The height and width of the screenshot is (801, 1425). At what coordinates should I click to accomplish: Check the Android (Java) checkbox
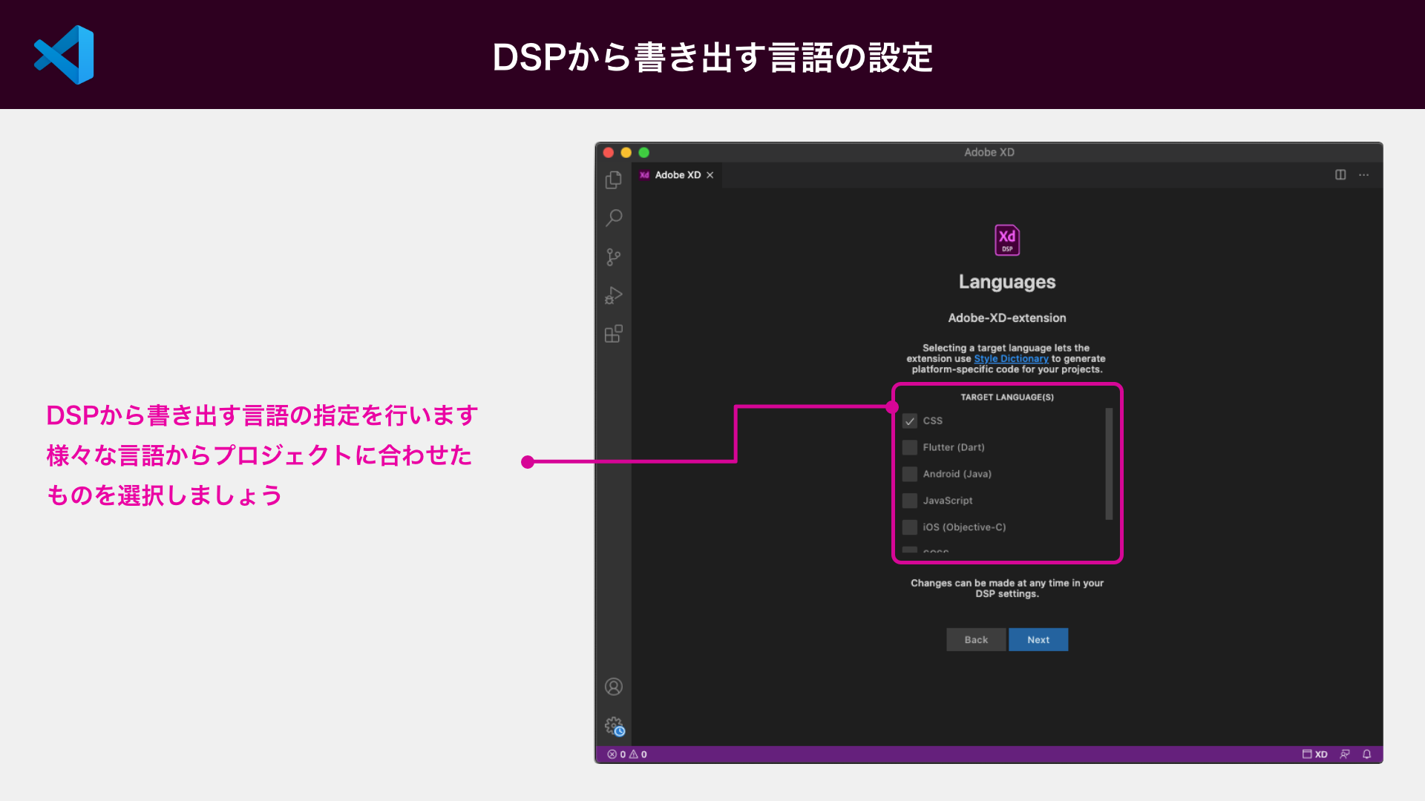tap(909, 475)
